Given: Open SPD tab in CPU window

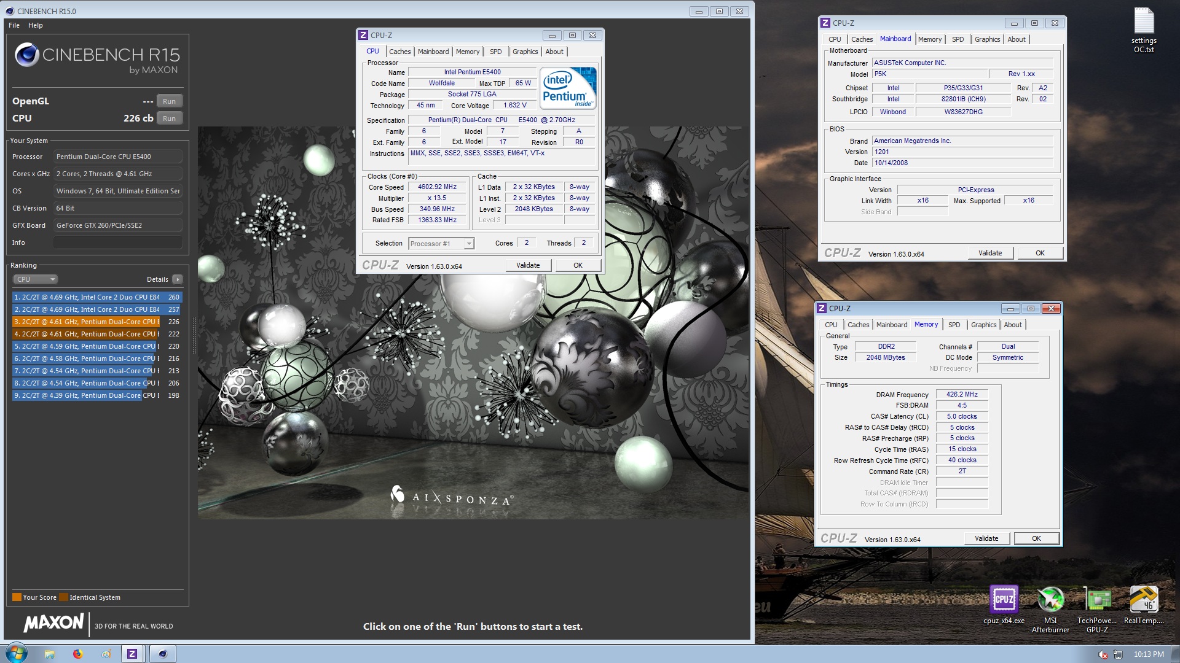Looking at the screenshot, I should tap(496, 52).
